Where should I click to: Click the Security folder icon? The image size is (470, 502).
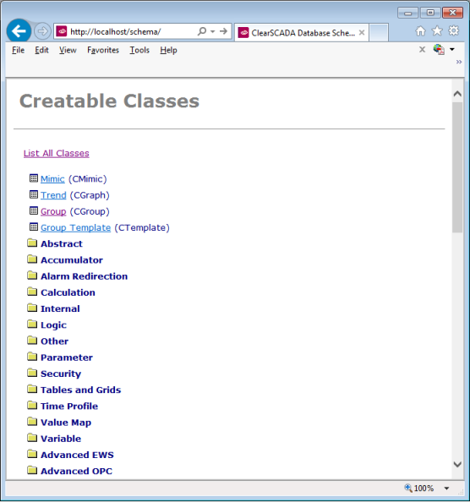point(32,373)
